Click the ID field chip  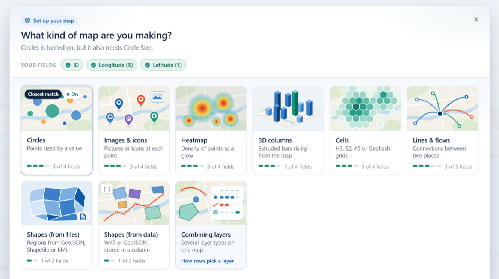coord(72,65)
